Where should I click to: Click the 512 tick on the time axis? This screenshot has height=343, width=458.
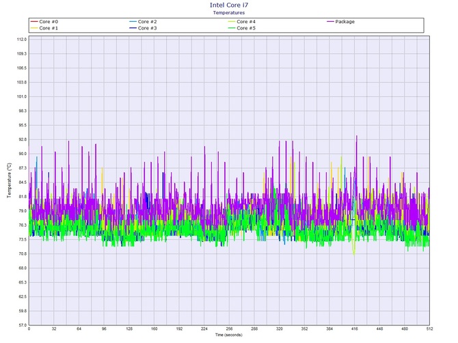(429, 329)
